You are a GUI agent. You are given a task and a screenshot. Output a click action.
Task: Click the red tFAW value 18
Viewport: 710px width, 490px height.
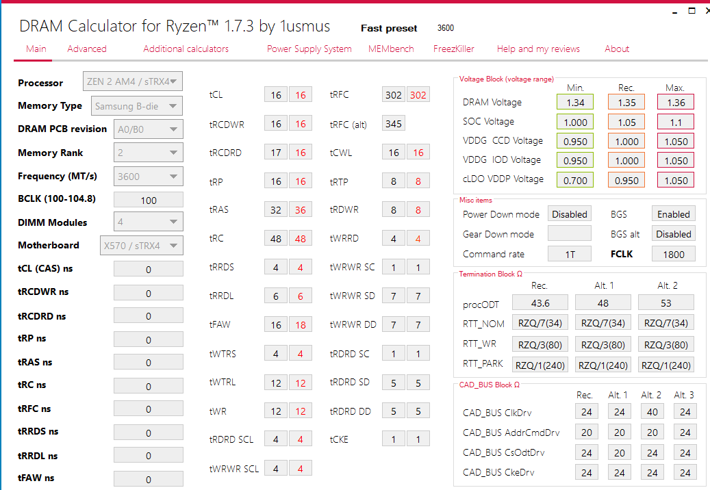coord(300,324)
